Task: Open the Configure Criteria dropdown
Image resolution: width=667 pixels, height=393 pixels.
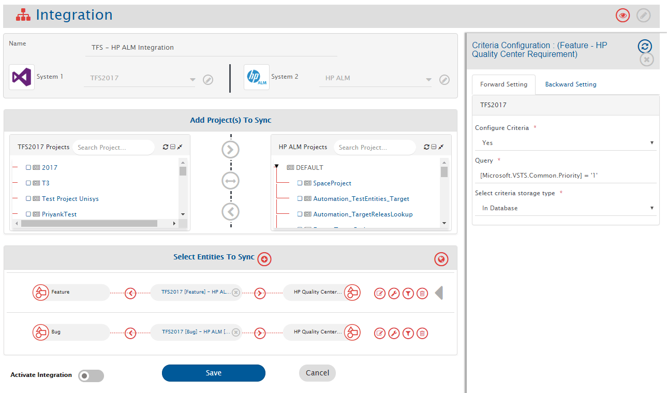Action: click(x=566, y=143)
